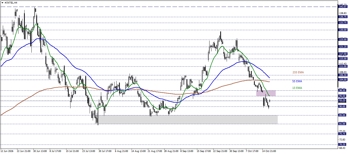The width and height of the screenshot is (348, 154).
Task: Click the 30 Jul 17:00 time label
Action: pos(105,151)
